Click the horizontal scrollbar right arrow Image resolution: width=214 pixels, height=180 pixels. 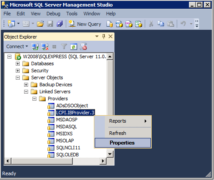(x=103, y=161)
